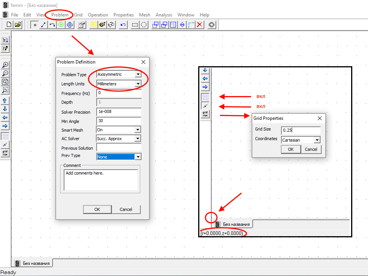Click the Frequency (Hz) input field
368x276 pixels.
(x=119, y=93)
